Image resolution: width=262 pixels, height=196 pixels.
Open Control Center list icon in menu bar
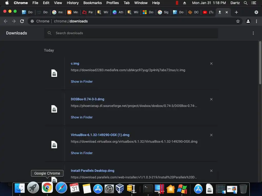coord(254,3)
